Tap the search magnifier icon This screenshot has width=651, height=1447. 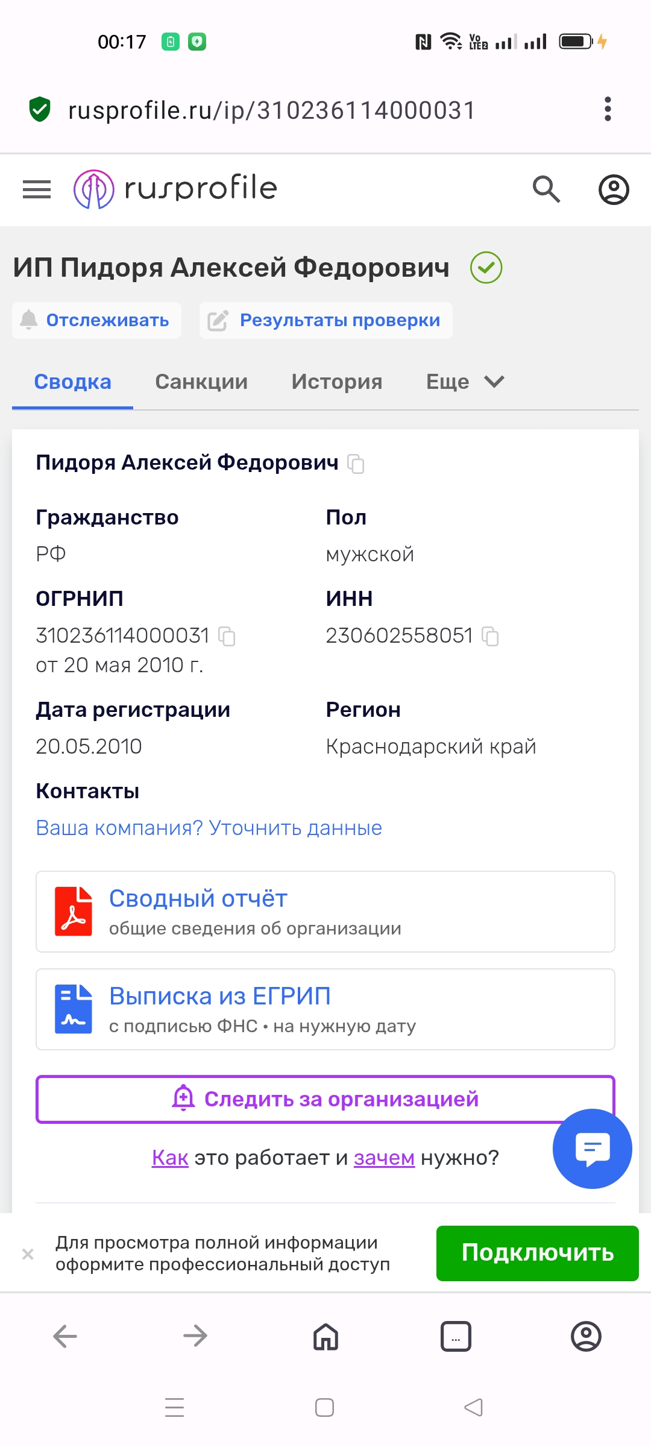click(547, 189)
